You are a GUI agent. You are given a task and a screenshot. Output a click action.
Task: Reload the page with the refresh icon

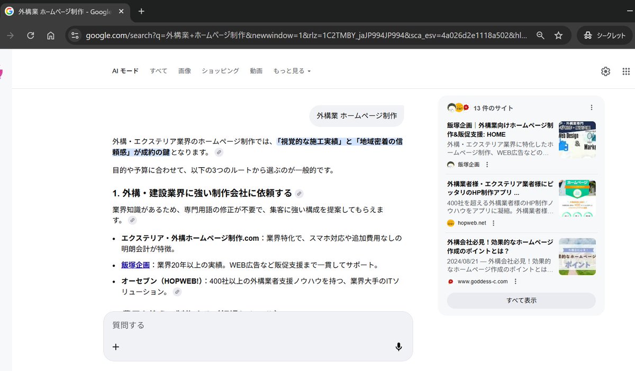pyautogui.click(x=31, y=35)
